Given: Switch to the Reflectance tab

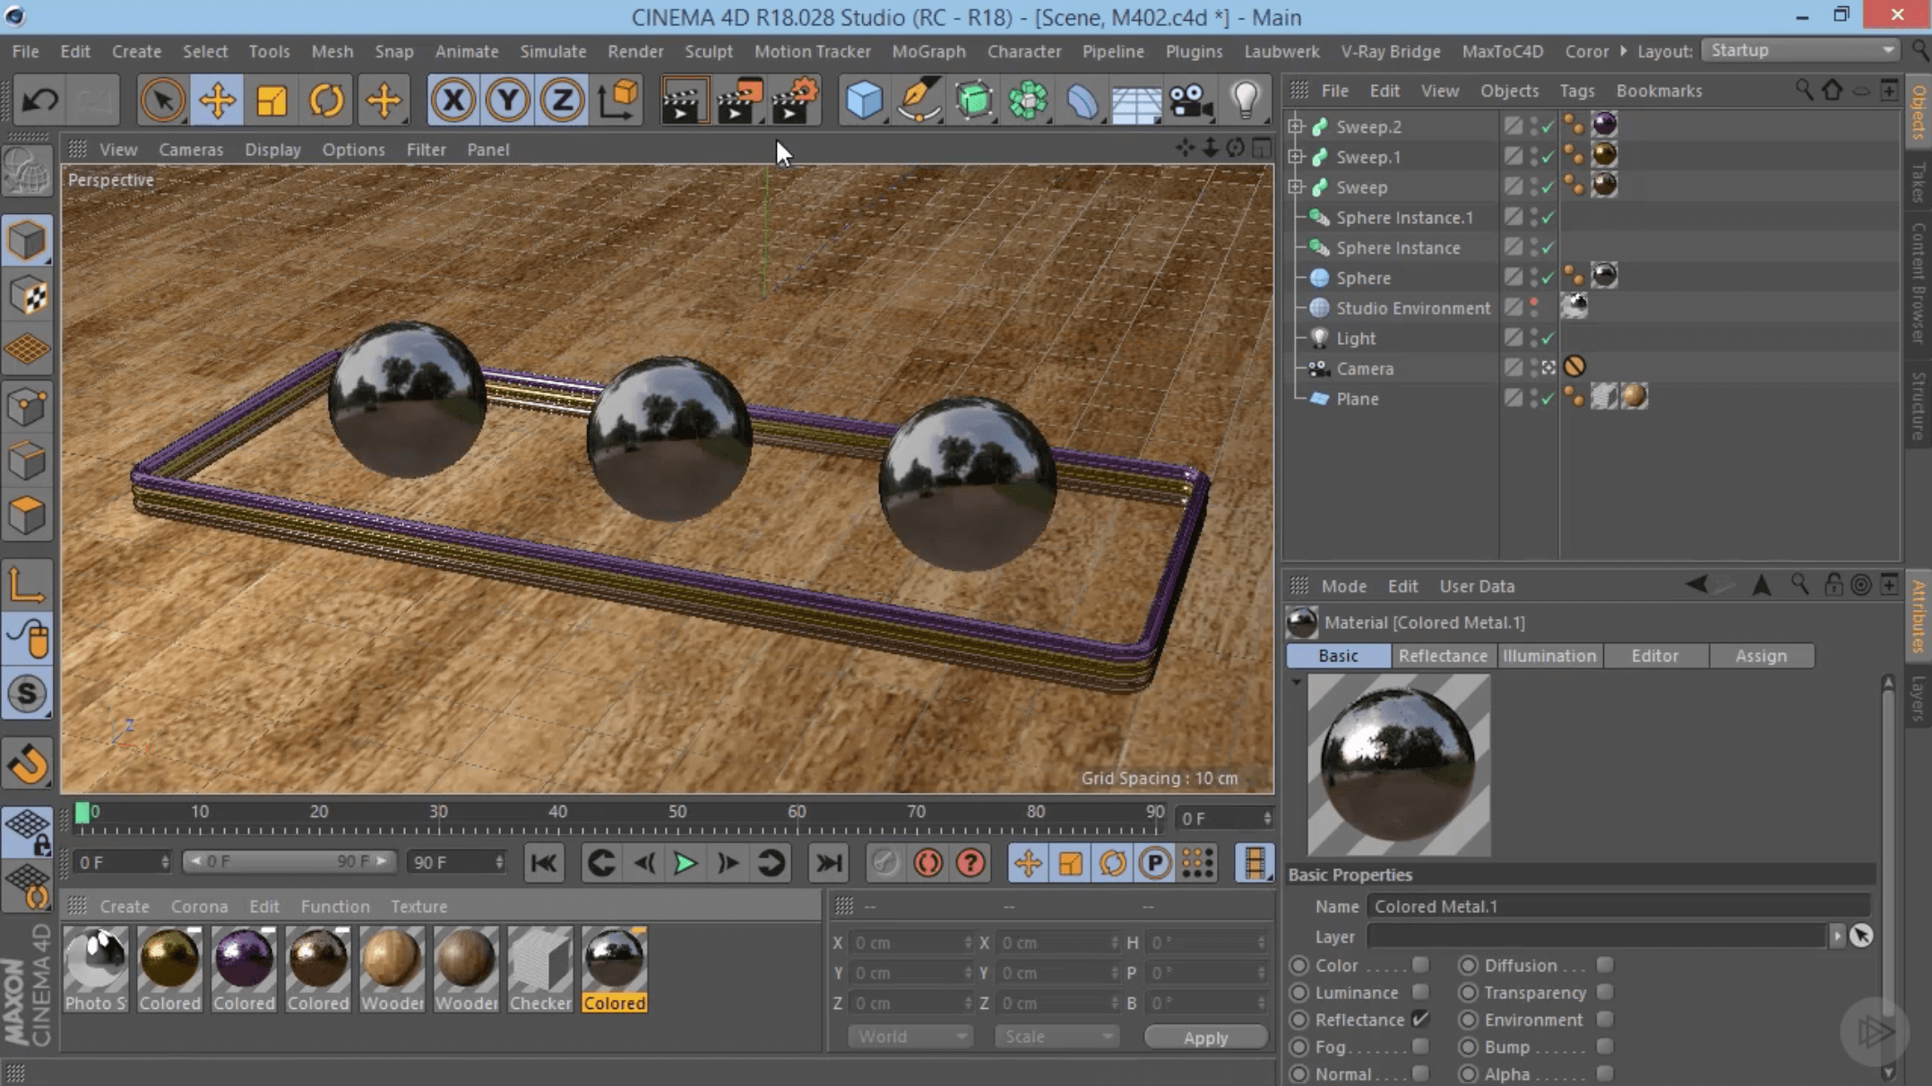Looking at the screenshot, I should (1443, 656).
